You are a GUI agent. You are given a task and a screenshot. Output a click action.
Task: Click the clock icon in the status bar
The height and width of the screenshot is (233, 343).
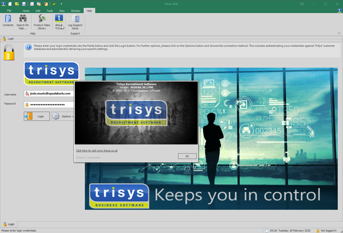pos(267,230)
